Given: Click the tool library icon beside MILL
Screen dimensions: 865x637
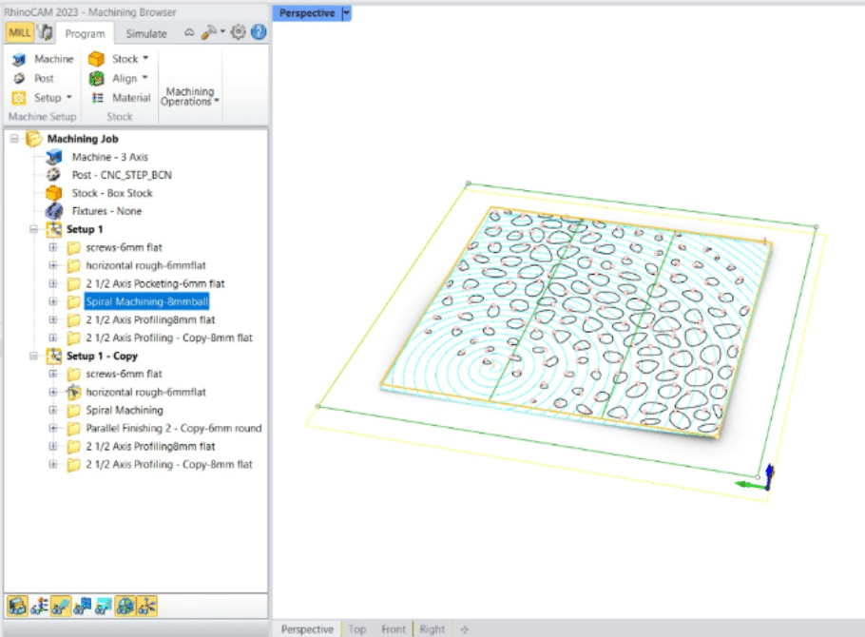Looking at the screenshot, I should (46, 33).
